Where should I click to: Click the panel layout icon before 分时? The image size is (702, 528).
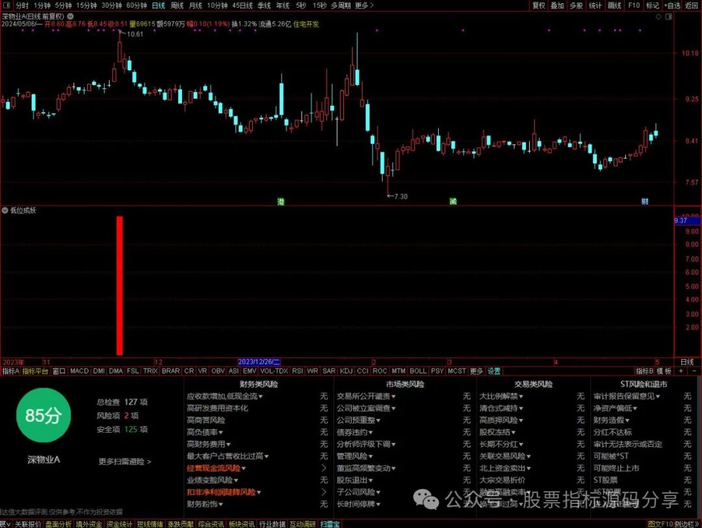coord(6,5)
